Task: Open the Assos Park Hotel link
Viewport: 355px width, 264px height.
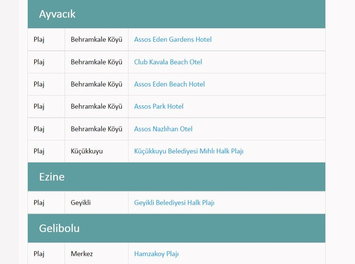Action: [x=158, y=106]
